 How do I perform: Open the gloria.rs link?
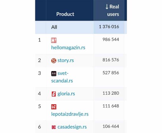tap(66, 94)
